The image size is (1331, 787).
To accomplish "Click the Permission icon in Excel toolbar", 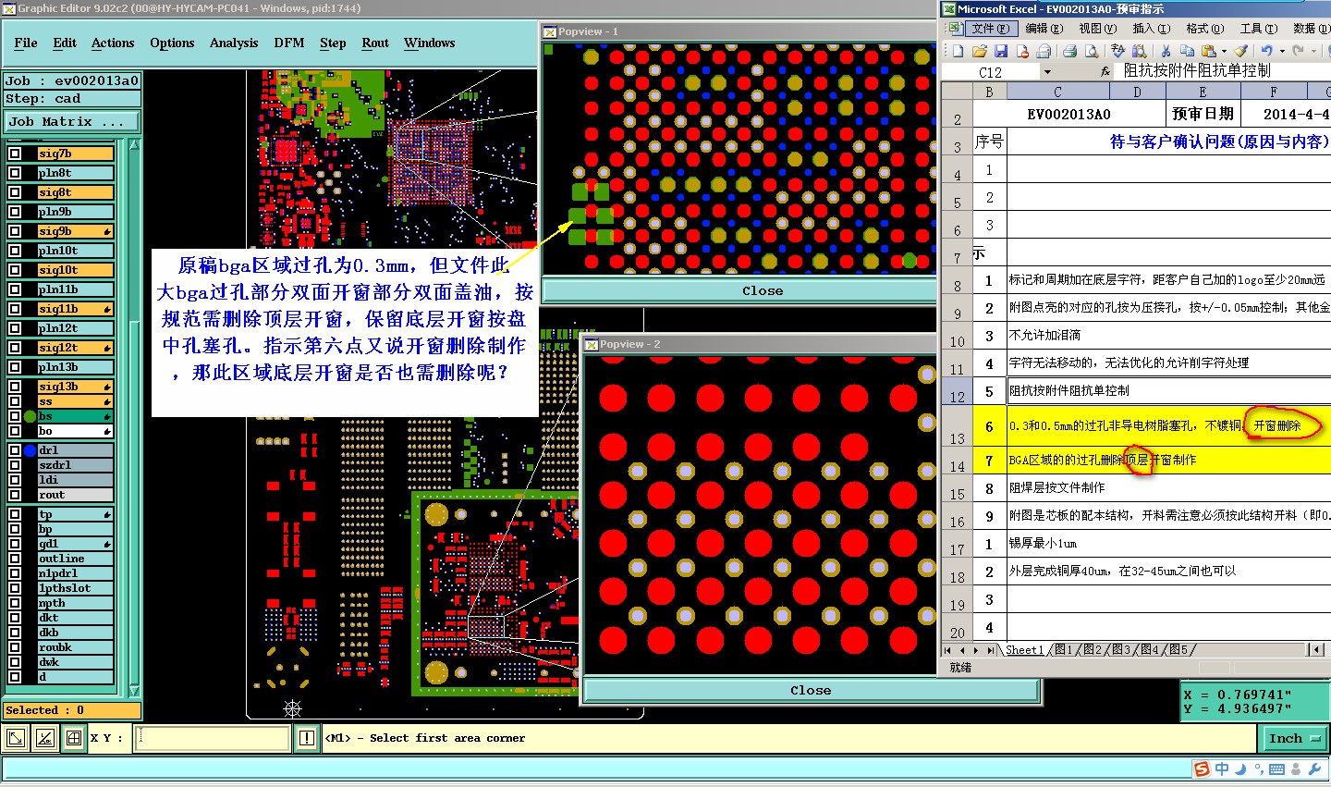I will (1022, 51).
